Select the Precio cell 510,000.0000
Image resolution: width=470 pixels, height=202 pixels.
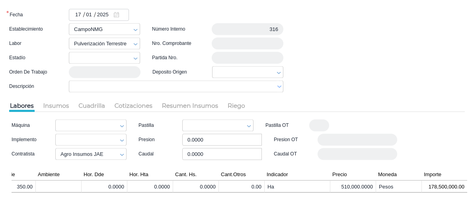pyautogui.click(x=353, y=187)
